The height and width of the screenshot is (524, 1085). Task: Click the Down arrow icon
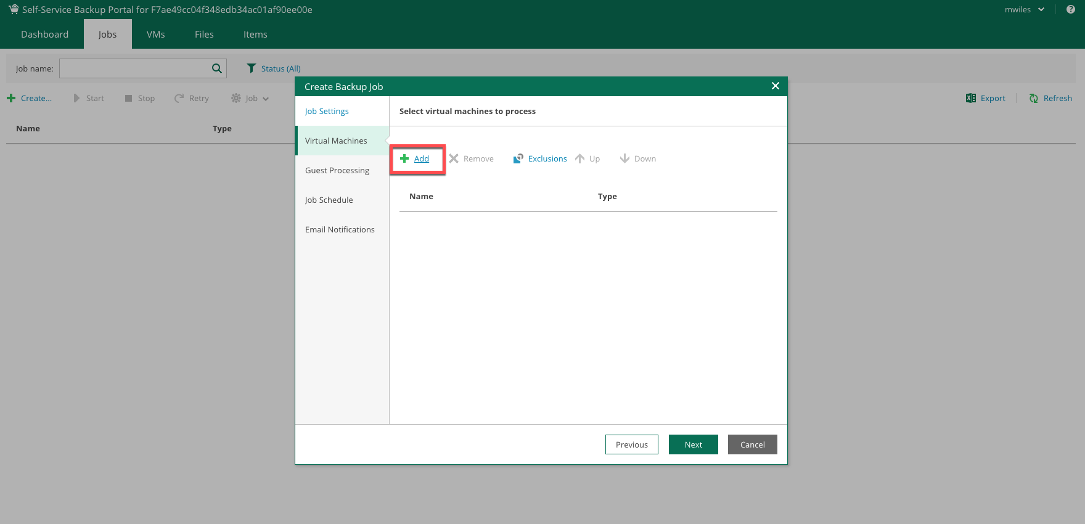[x=624, y=158]
